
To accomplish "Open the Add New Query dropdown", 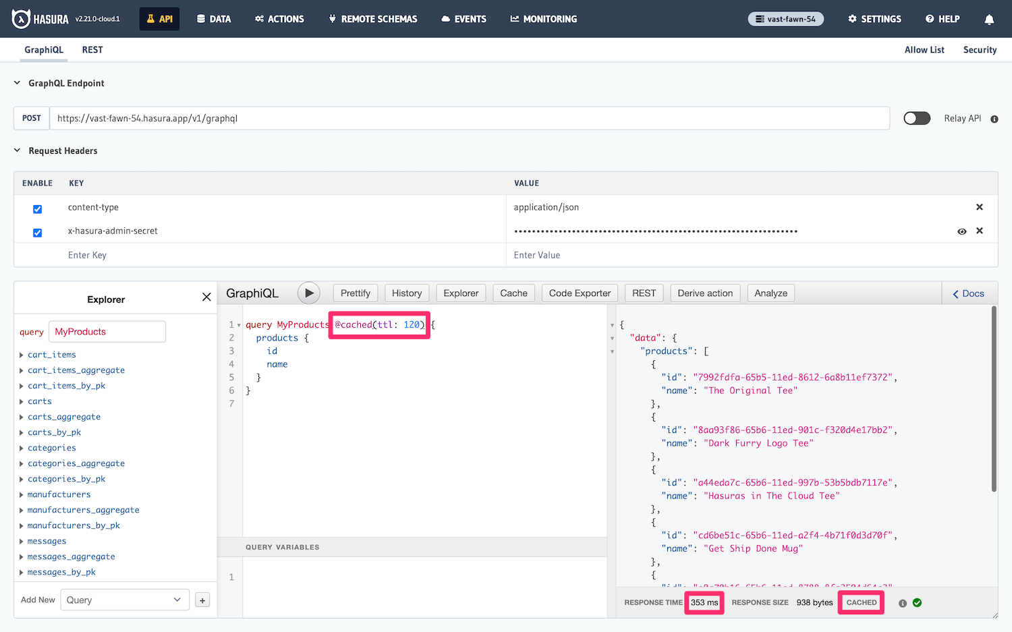I will (124, 600).
